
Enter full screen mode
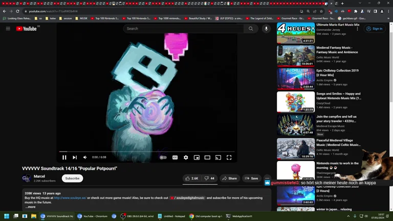229,158
